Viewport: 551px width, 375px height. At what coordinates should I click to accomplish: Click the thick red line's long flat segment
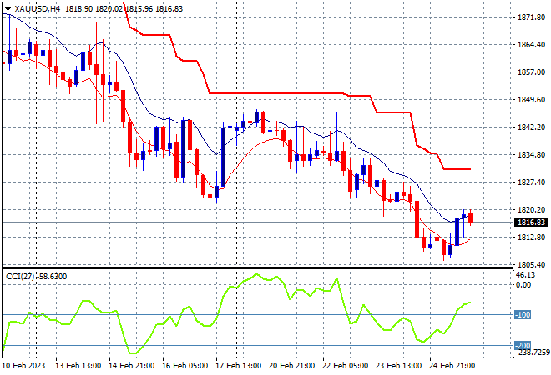[276, 93]
